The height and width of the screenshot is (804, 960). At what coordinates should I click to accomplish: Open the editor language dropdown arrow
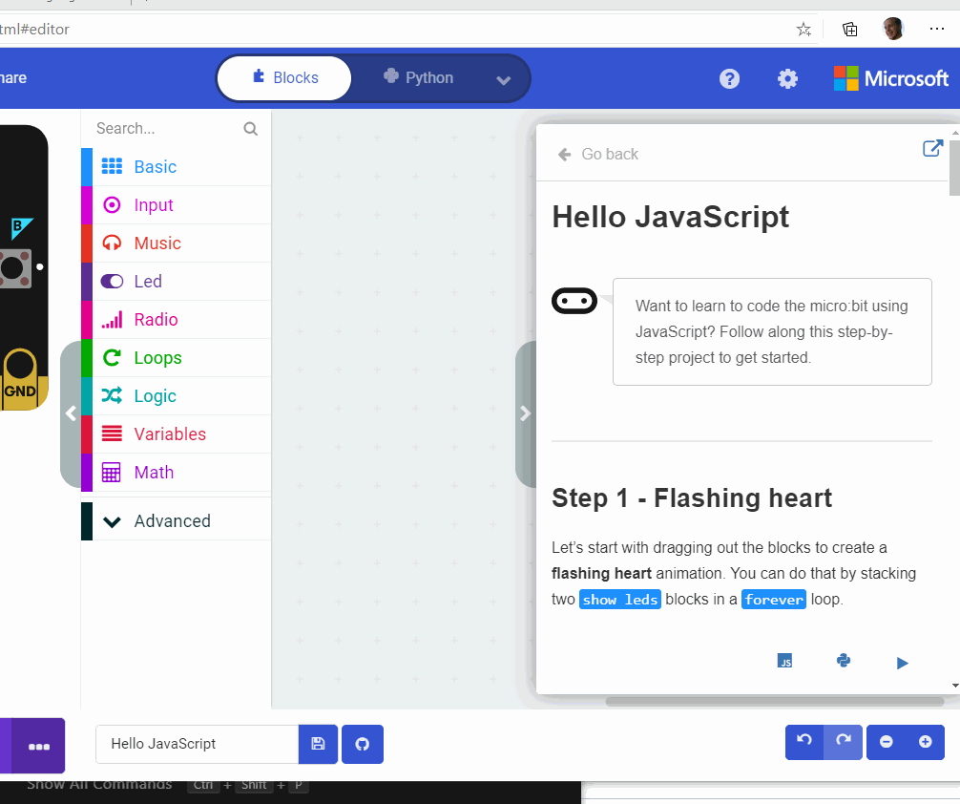503,79
